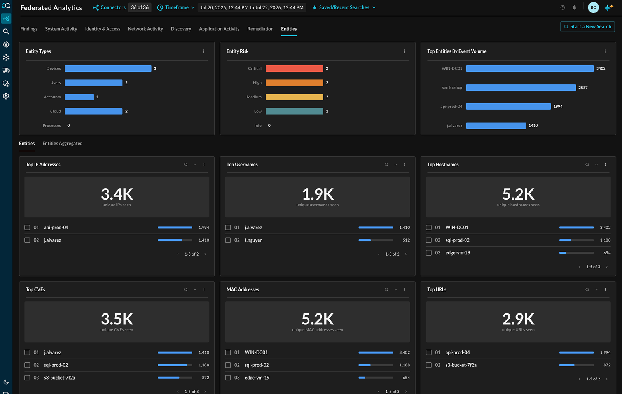The image size is (622, 394).
Task: Click the WIN-DC01 event volume bar
Action: 530,68
